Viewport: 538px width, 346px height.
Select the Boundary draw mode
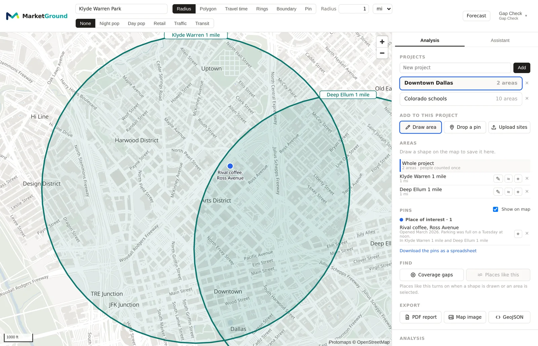(x=286, y=9)
